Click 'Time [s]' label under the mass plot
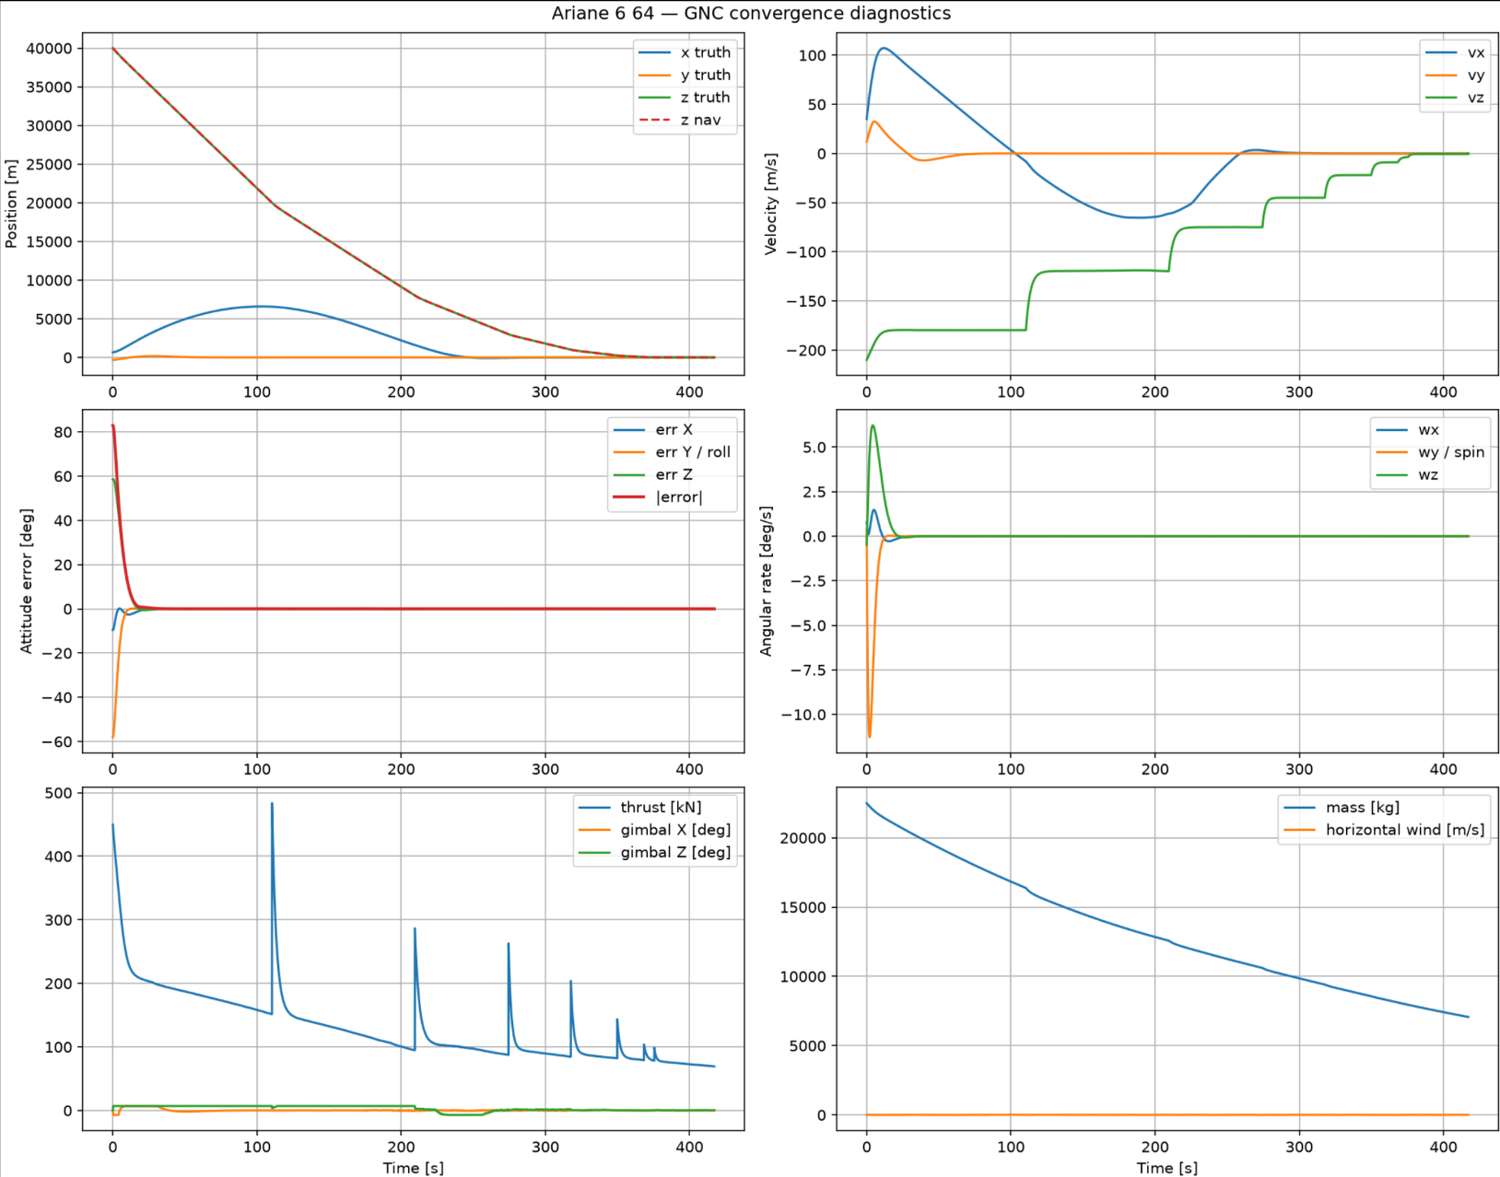The height and width of the screenshot is (1177, 1500). click(x=1167, y=1168)
